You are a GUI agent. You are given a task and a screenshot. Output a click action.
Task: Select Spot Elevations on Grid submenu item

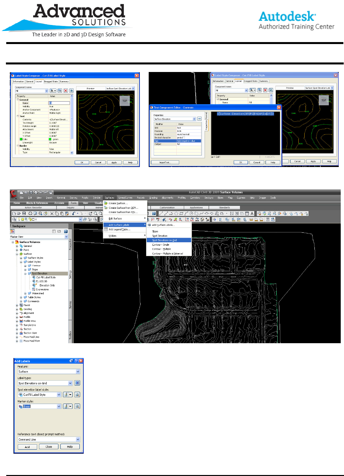click(169, 240)
